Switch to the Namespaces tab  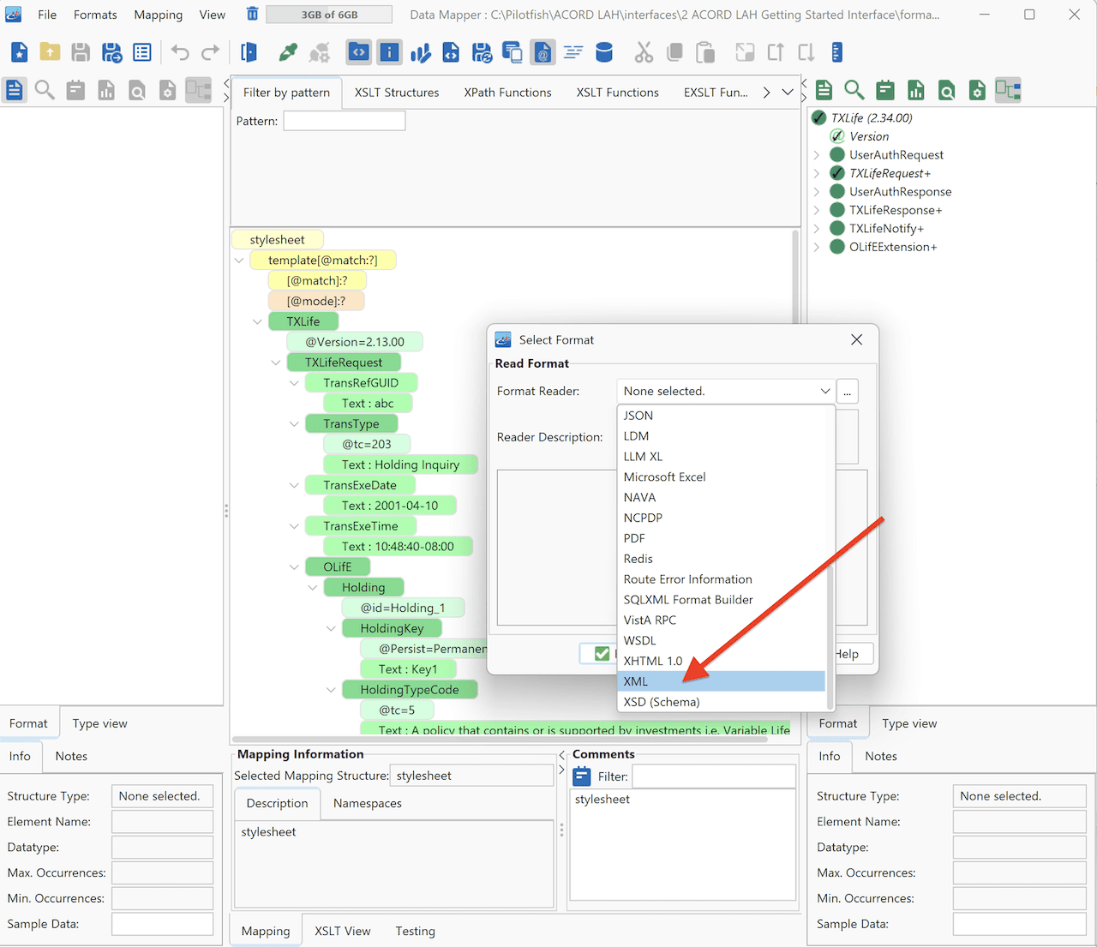pyautogui.click(x=368, y=803)
